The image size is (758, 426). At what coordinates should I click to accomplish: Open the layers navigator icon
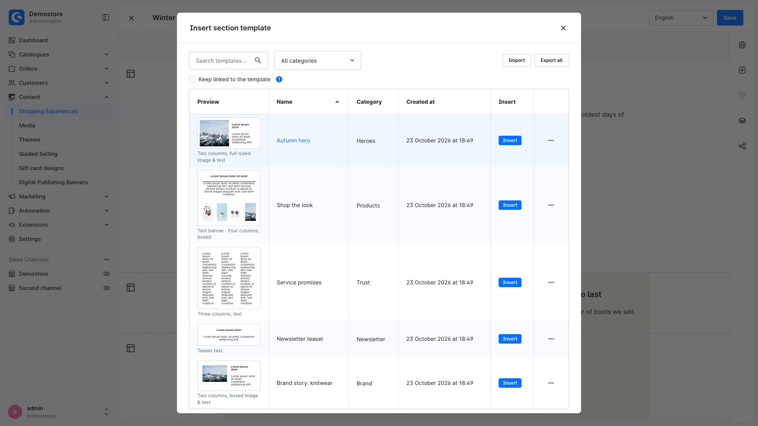[742, 121]
